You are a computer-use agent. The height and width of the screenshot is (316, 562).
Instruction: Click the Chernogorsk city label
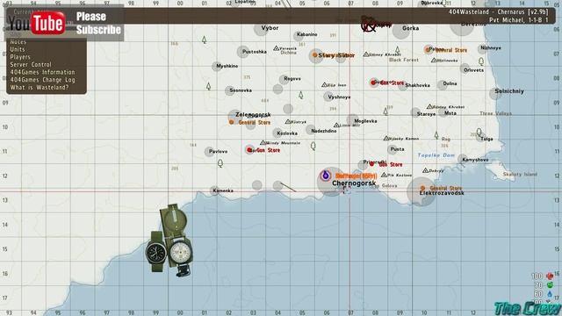[354, 183]
